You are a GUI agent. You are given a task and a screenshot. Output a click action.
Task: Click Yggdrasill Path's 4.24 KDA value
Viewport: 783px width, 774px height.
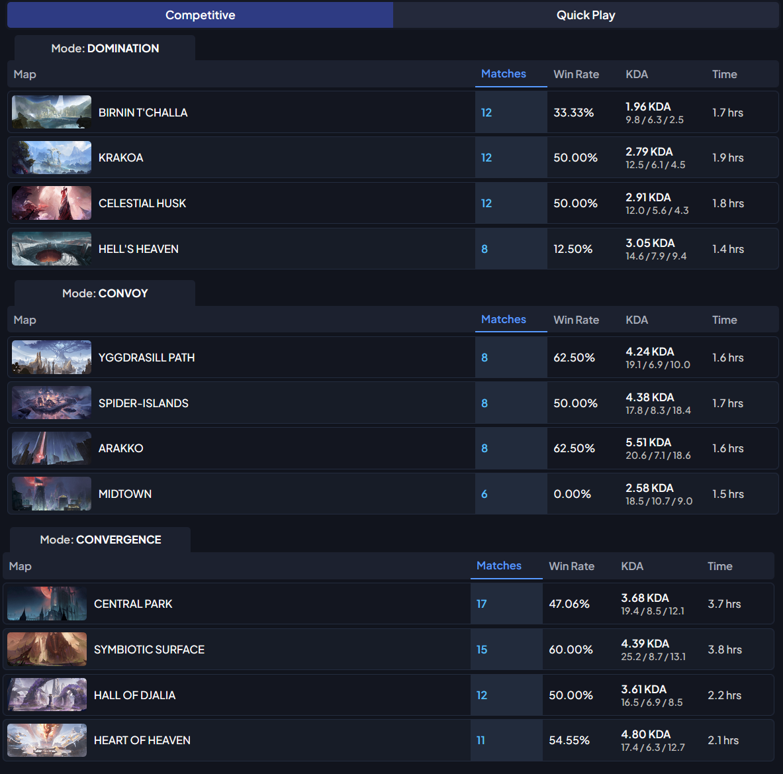(650, 352)
